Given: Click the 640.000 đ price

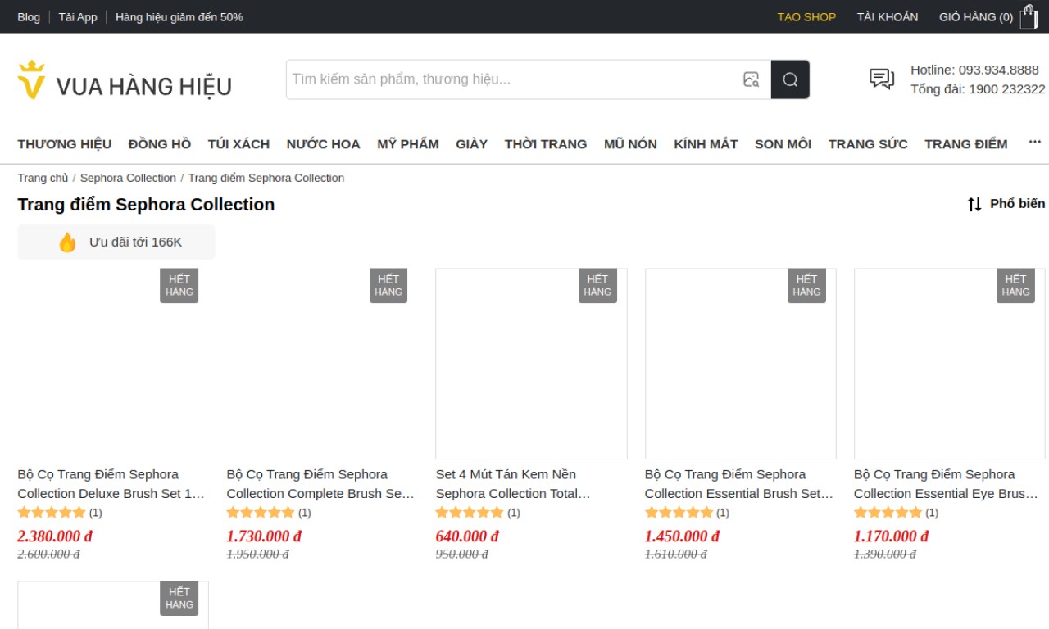Looking at the screenshot, I should (x=467, y=536).
